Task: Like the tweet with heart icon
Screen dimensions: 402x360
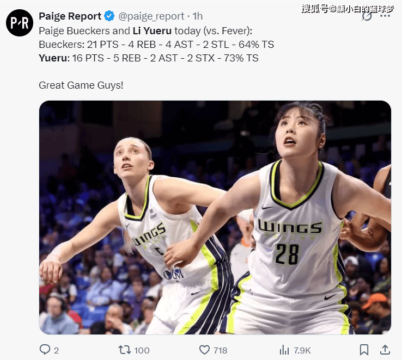Action: [204, 350]
